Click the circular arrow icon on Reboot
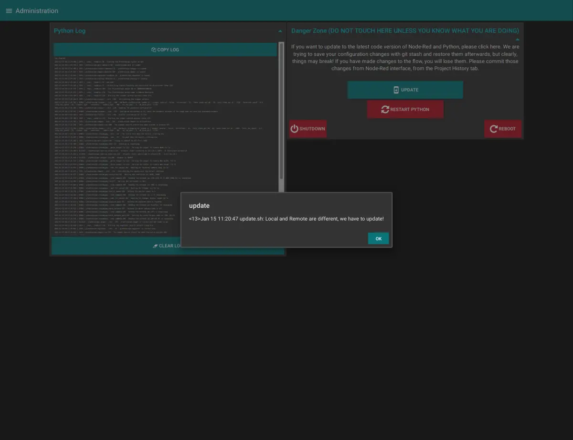 point(493,129)
